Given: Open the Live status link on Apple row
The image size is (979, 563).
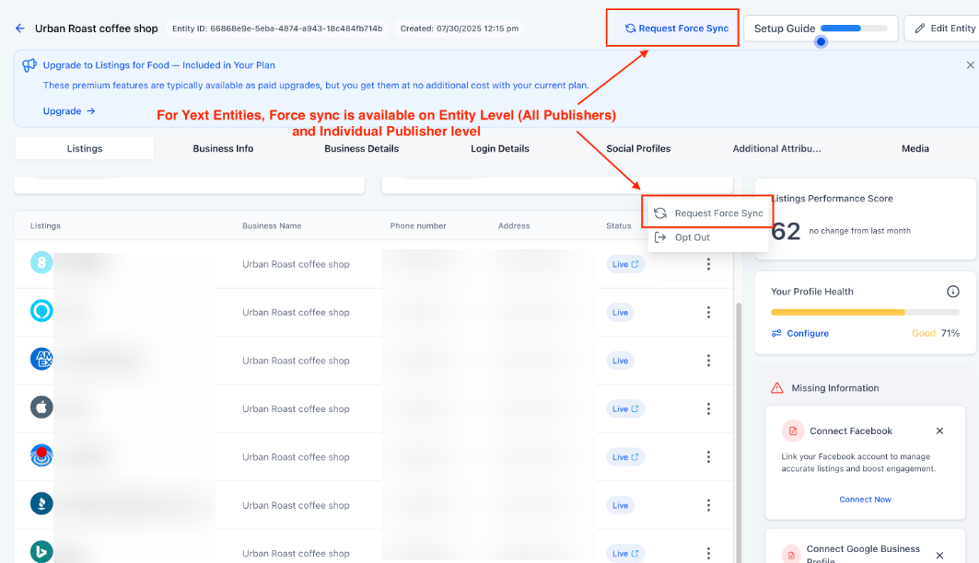Looking at the screenshot, I should click(625, 409).
